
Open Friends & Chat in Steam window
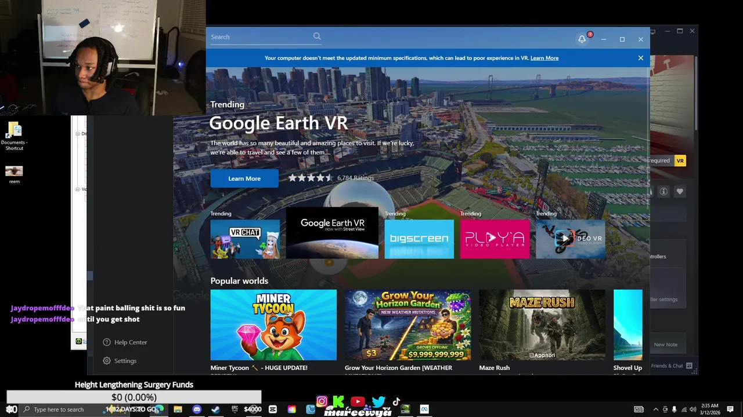click(667, 366)
